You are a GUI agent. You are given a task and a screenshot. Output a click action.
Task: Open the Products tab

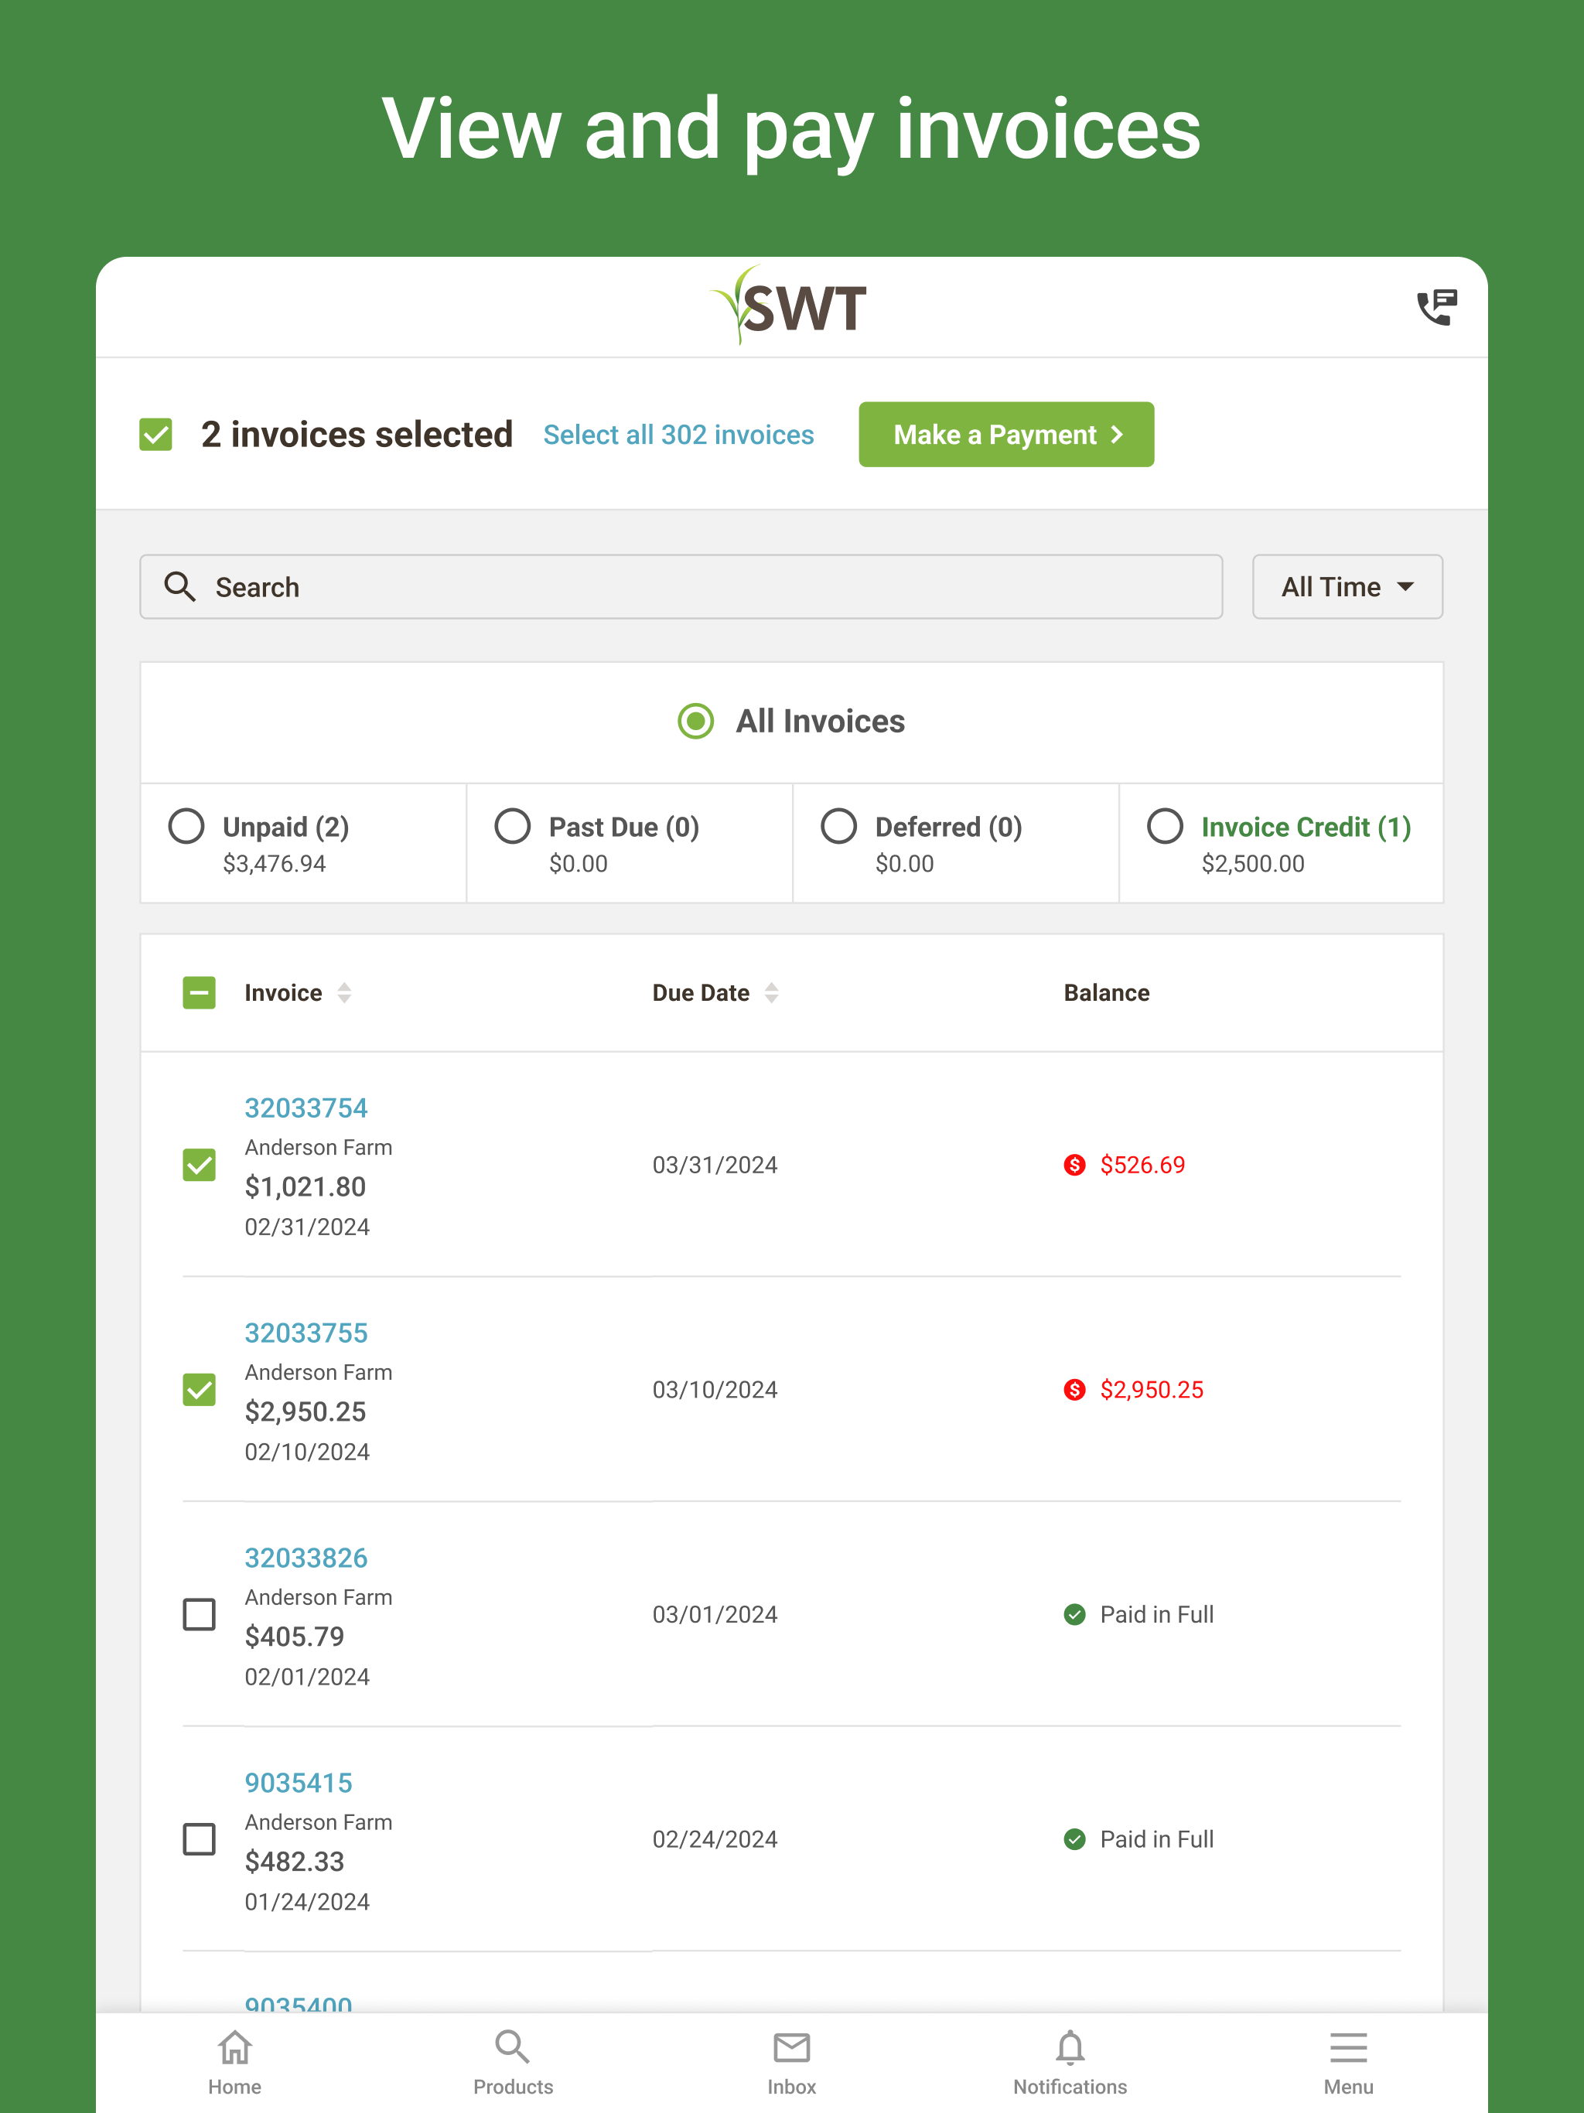[513, 2063]
